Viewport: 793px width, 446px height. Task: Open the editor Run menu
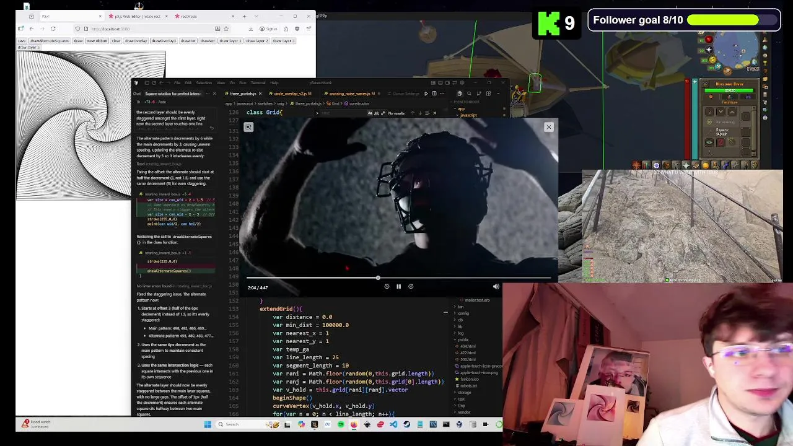coord(243,83)
